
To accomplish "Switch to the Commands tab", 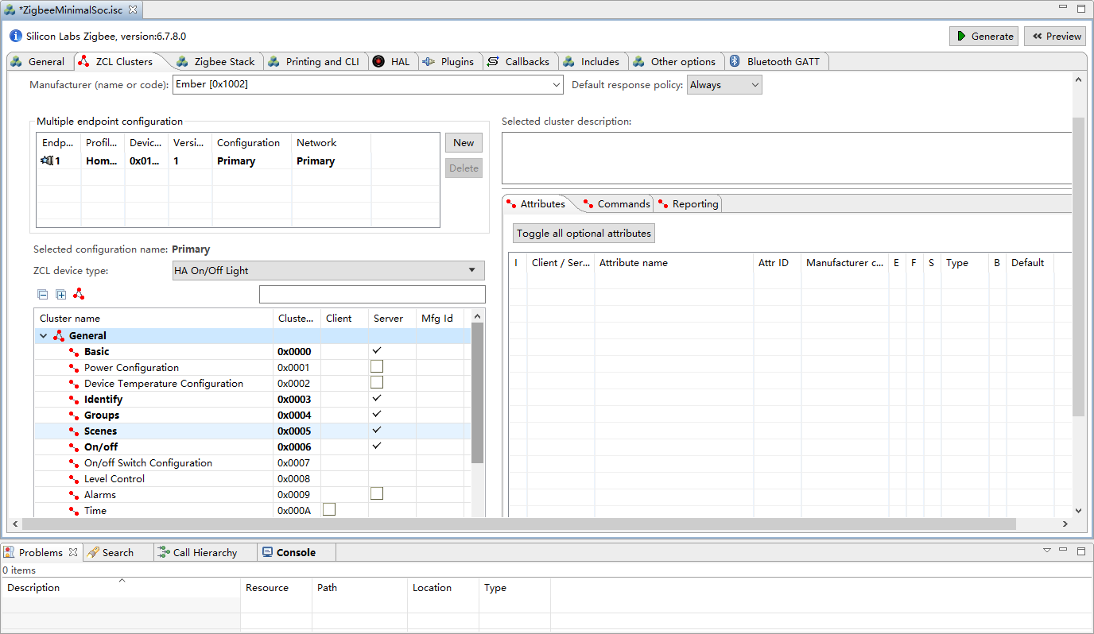I will [x=616, y=204].
